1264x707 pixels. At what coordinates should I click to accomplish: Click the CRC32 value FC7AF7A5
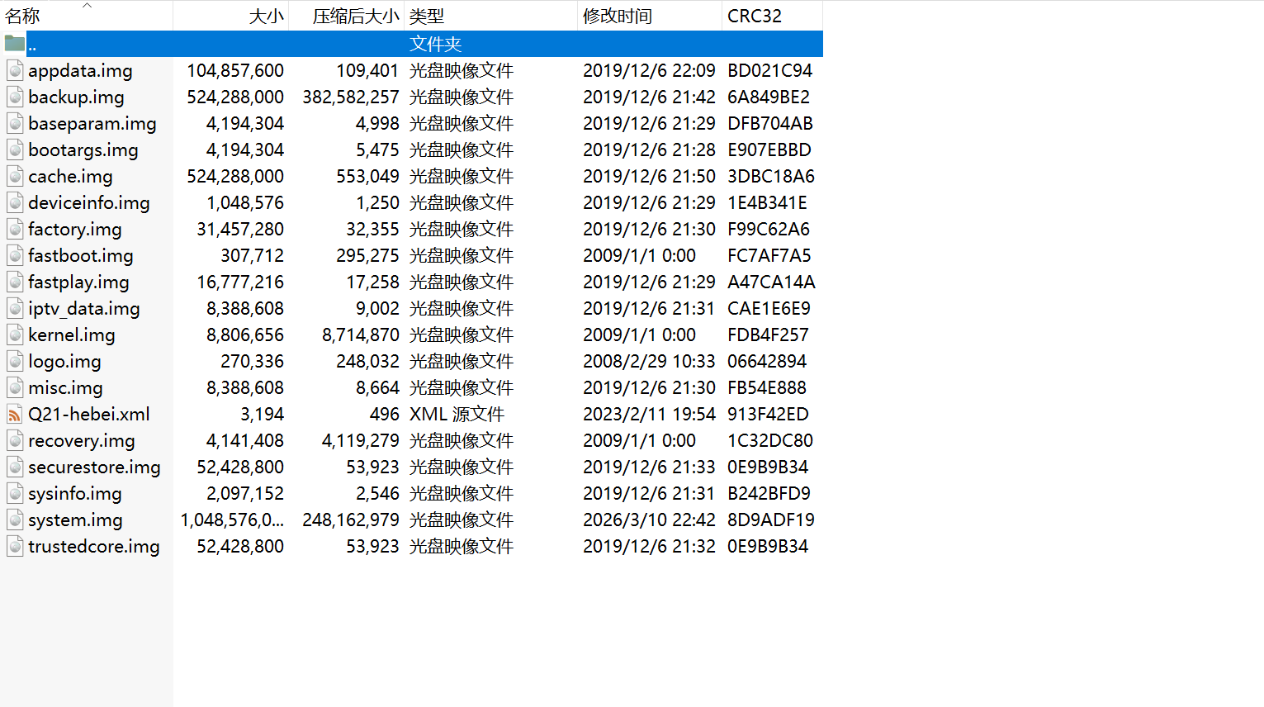click(769, 255)
